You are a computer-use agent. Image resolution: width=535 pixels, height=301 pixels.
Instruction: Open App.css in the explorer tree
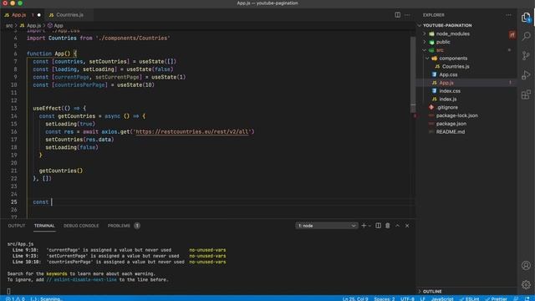pos(448,74)
